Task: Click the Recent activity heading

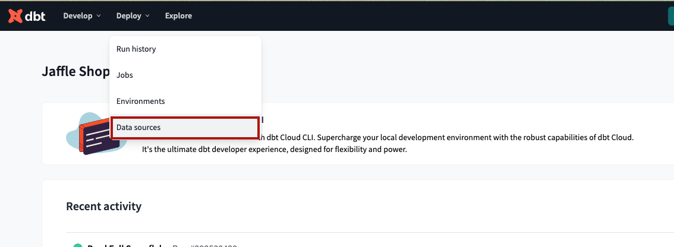Action: [103, 207]
